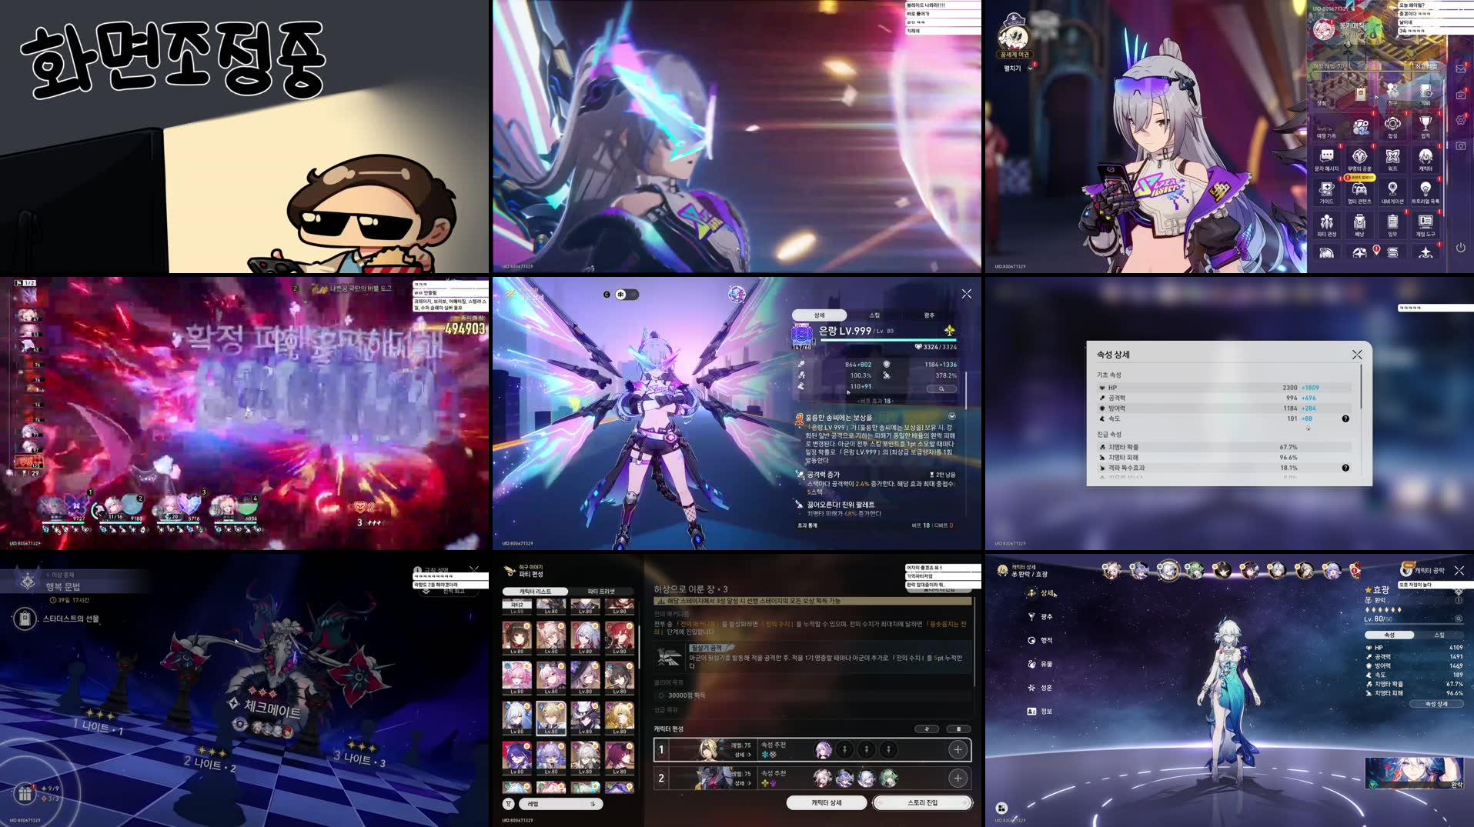Screen dimensions: 1474x827
Task: Open 유물 menu in 효광 detail sidebar
Action: point(1041,664)
